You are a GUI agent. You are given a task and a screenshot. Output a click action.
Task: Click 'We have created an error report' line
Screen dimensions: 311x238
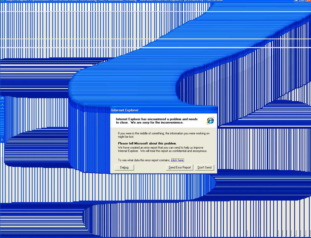[x=160, y=148]
